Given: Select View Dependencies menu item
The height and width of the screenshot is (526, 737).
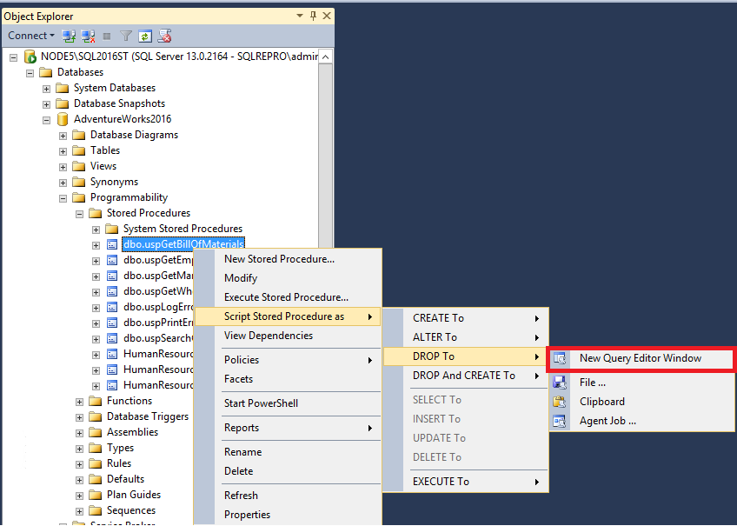Looking at the screenshot, I should click(x=287, y=336).
